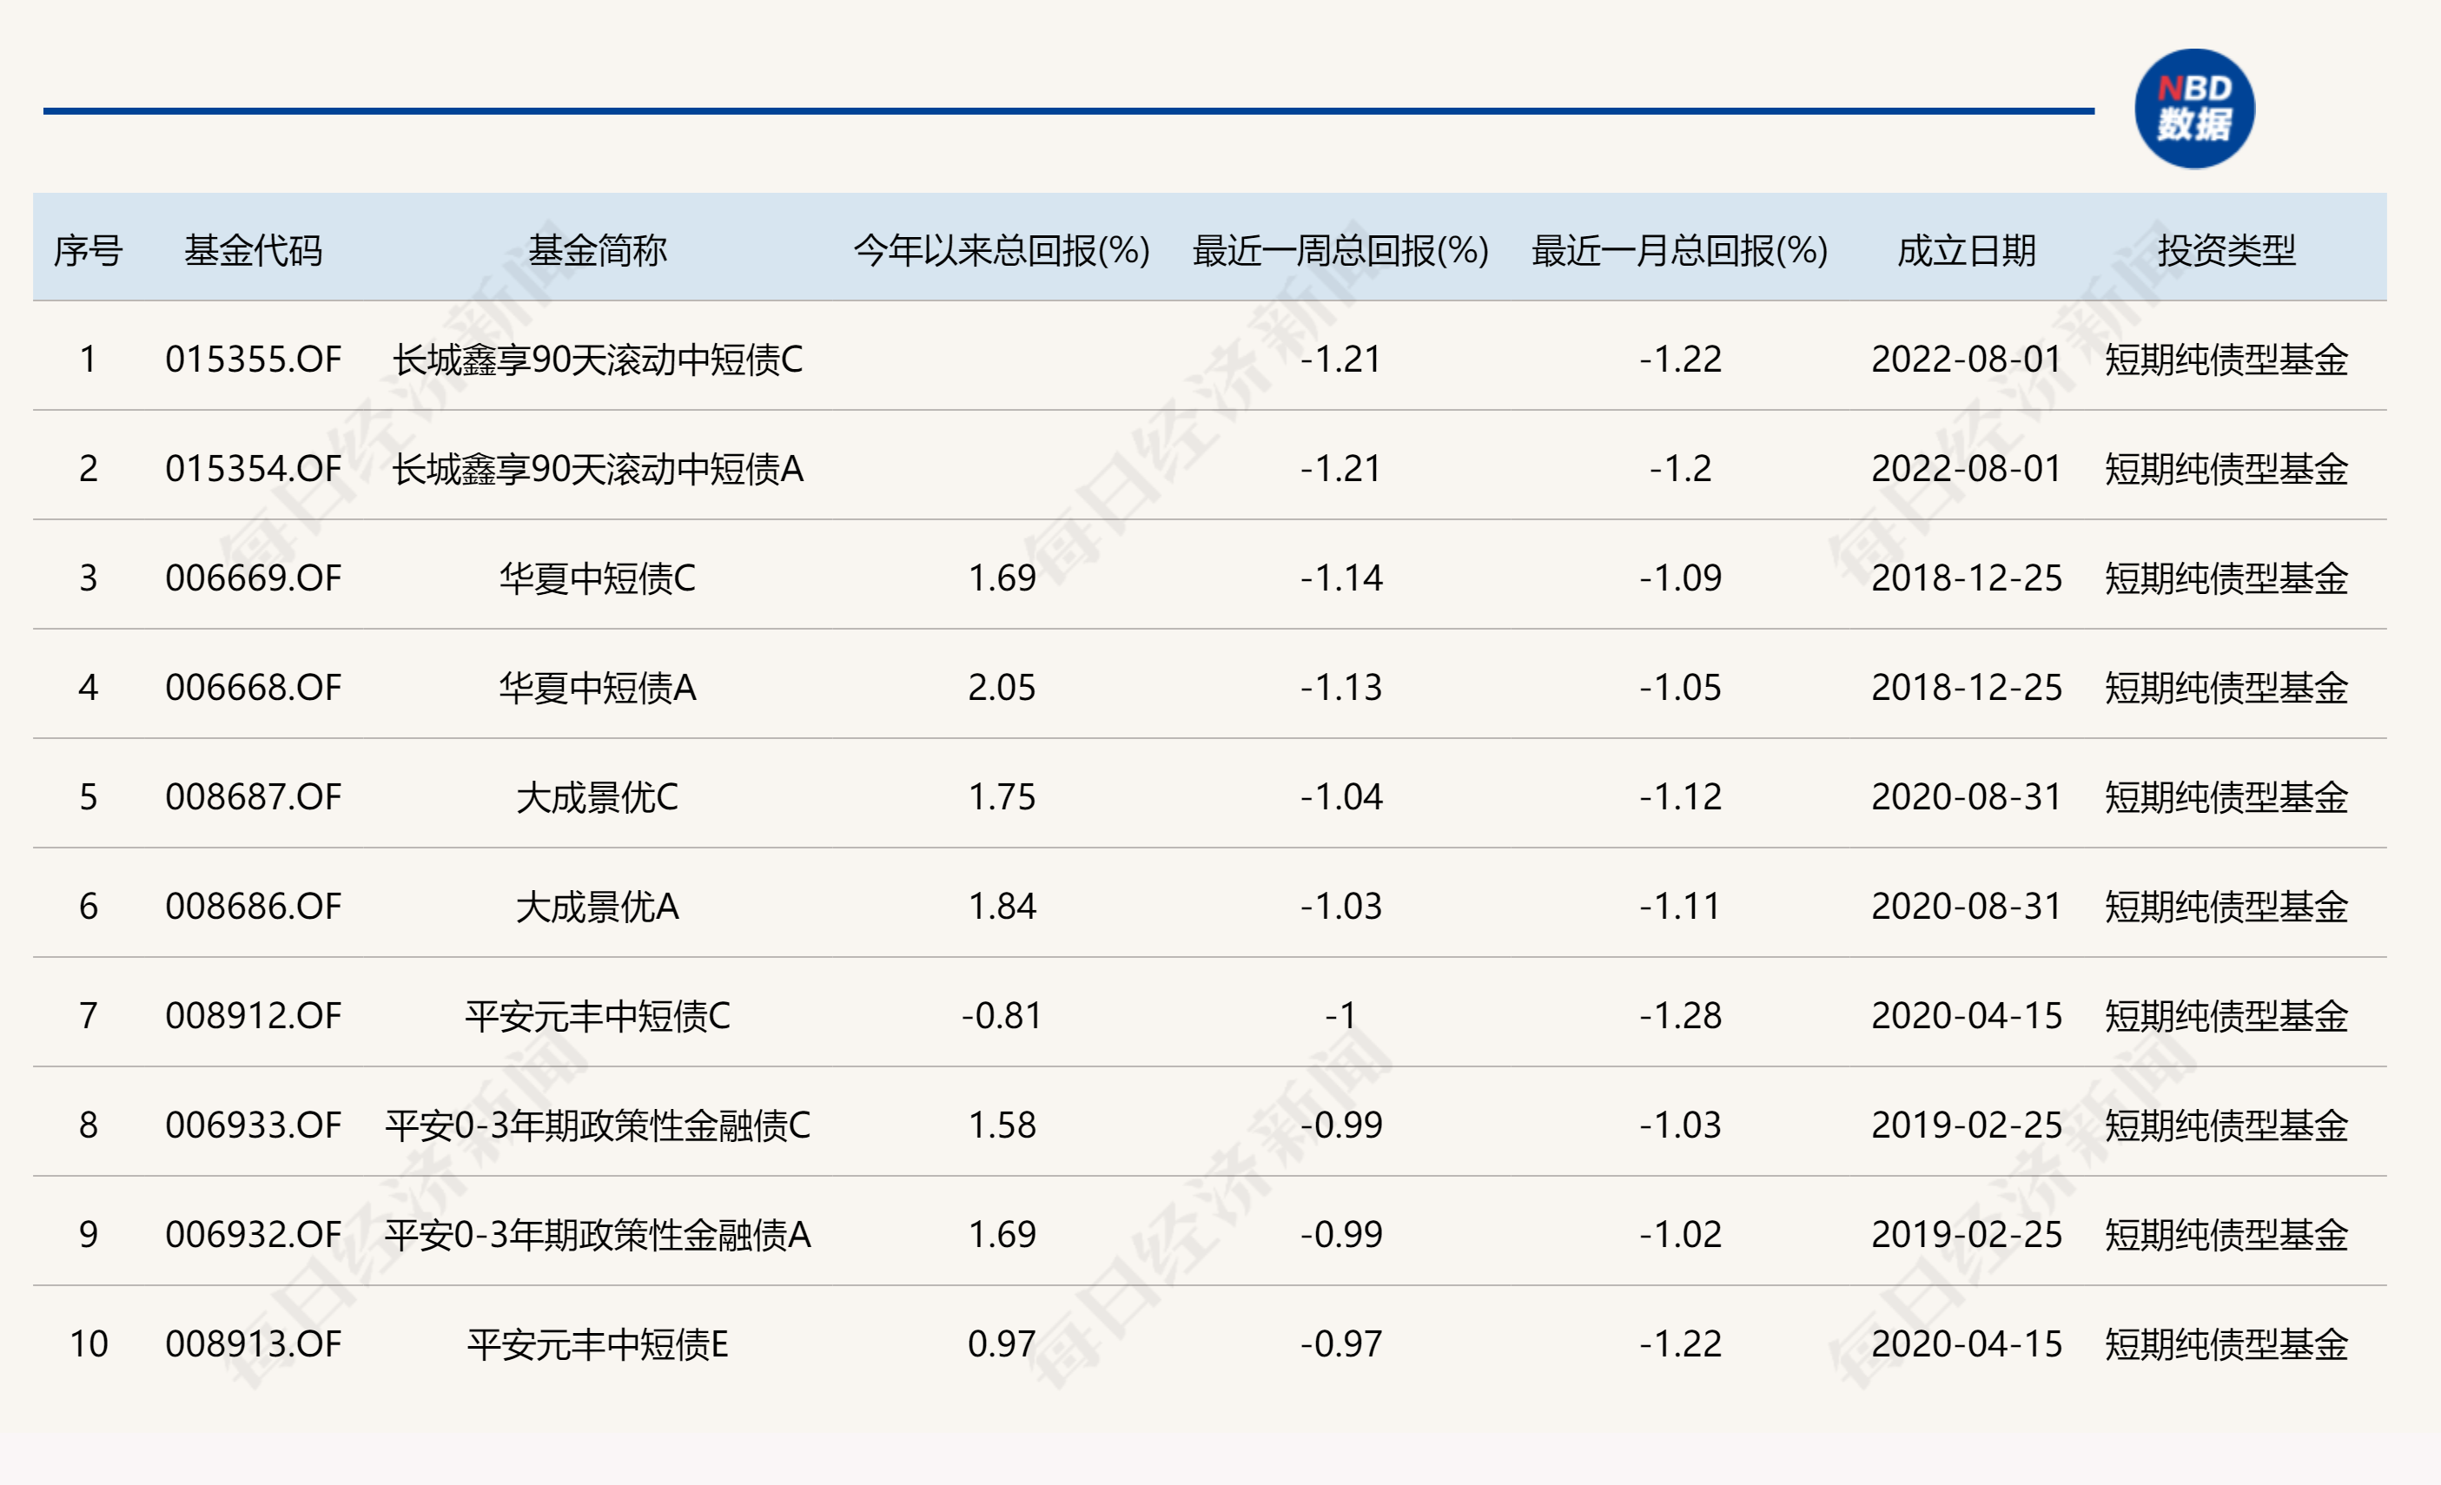2441x1485 pixels.
Task: Select fund name 华夏中短债C
Action: coord(598,578)
